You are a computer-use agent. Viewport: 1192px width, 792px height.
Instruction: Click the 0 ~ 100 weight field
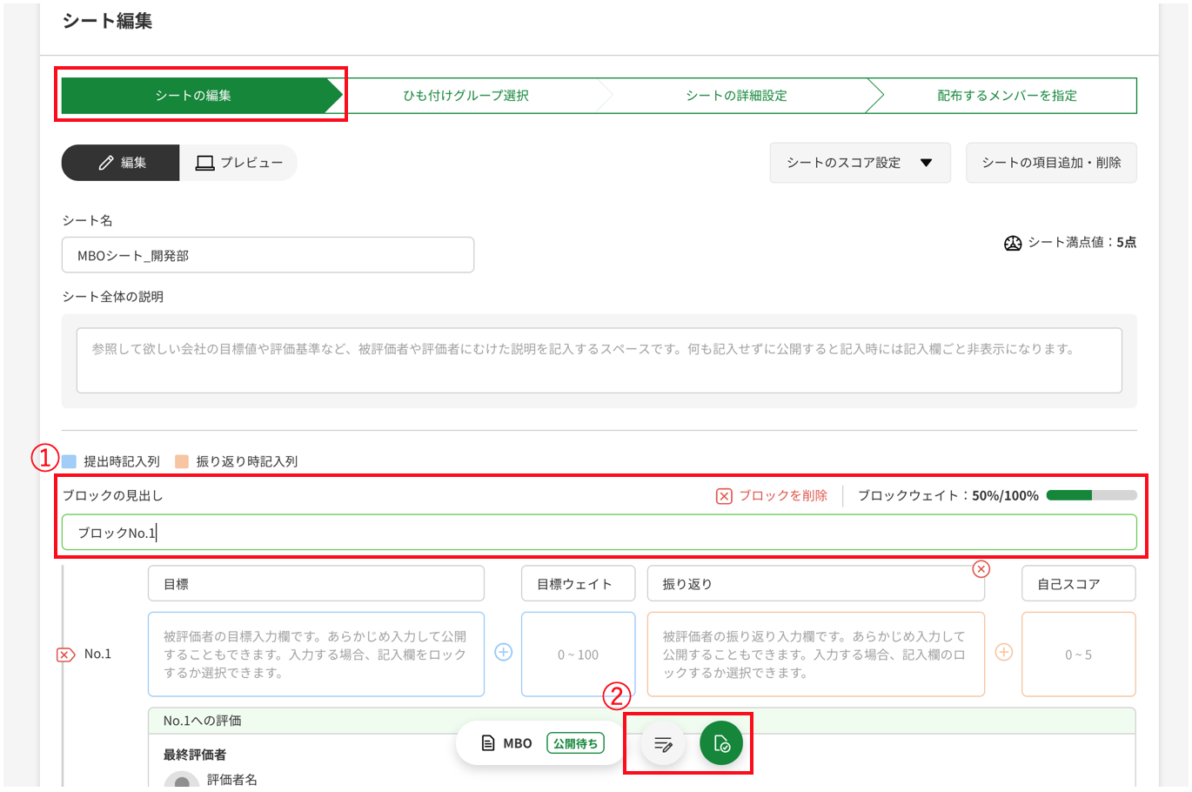click(x=579, y=654)
